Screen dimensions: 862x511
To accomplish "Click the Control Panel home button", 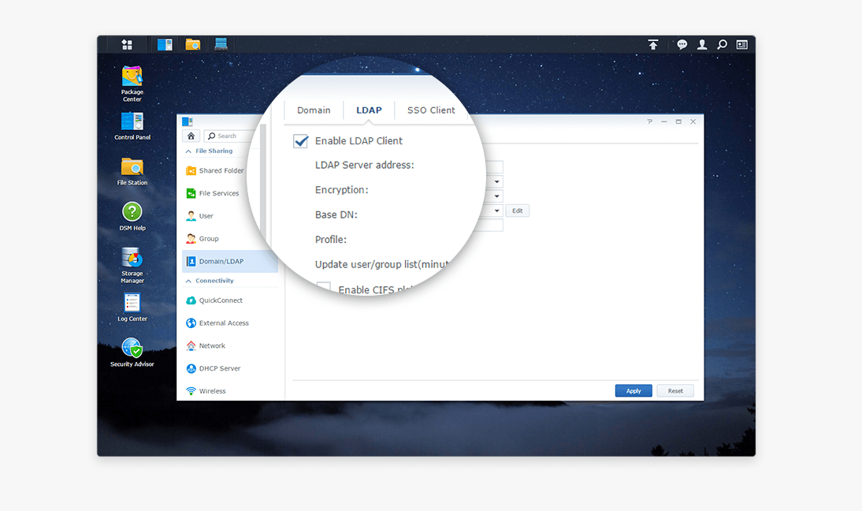I will pyautogui.click(x=191, y=136).
